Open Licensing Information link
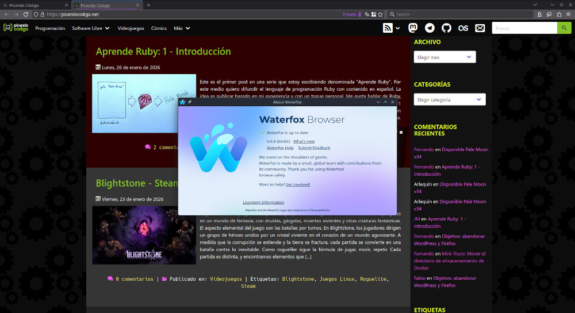Viewport: 575px width, 313px height. click(263, 202)
